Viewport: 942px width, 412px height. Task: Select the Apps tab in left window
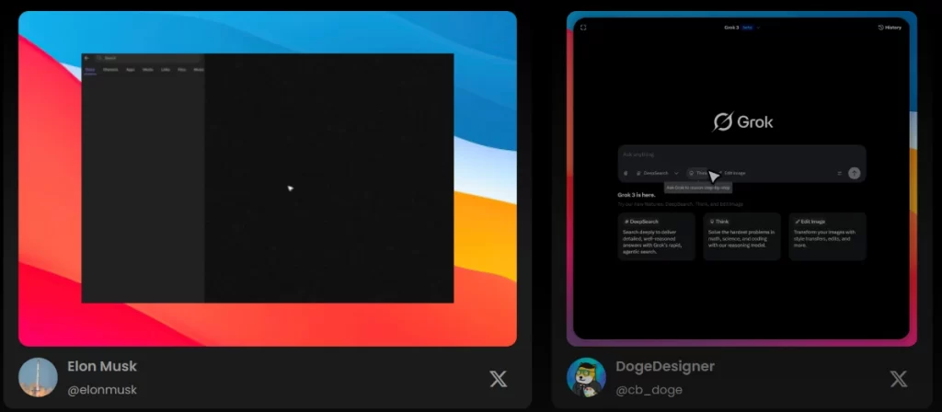click(130, 69)
